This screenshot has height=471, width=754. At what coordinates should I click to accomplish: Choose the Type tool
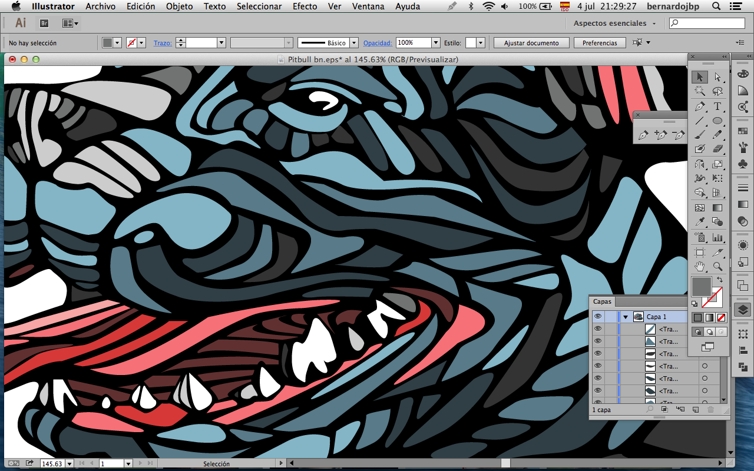tap(717, 107)
